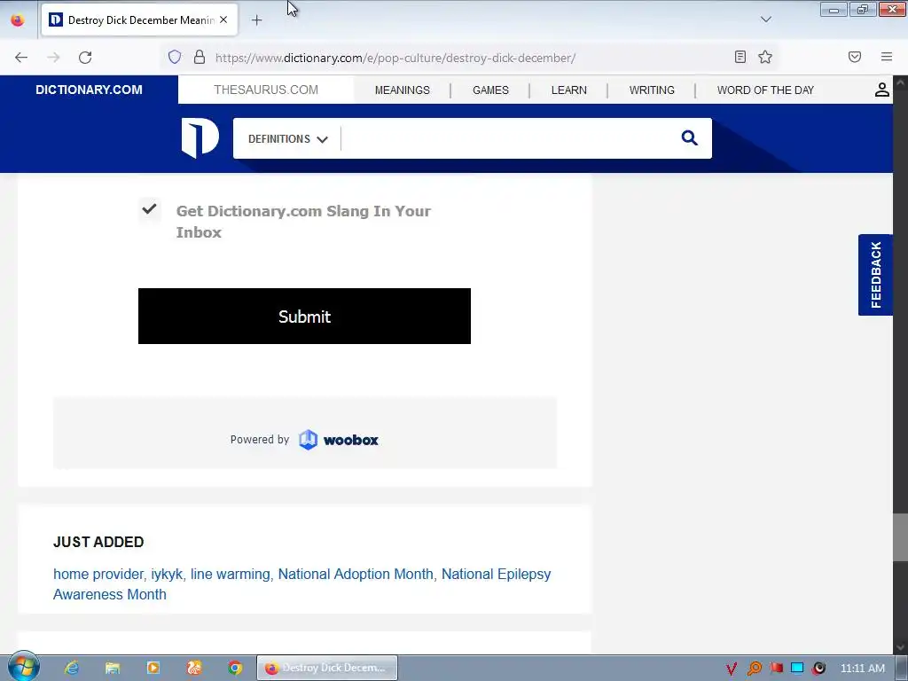Open WORD OF THE DAY
Image resolution: width=908 pixels, height=681 pixels.
(765, 90)
